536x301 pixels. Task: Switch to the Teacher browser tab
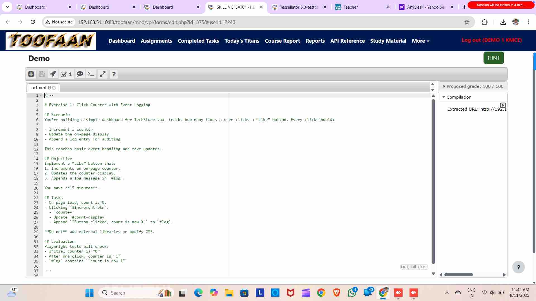(x=351, y=7)
